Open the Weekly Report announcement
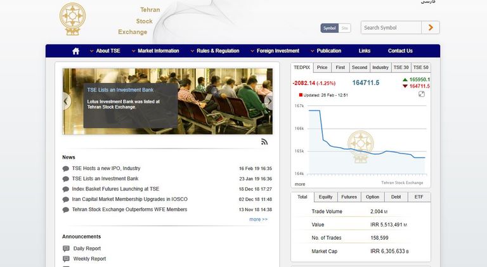Screen dimensions: 487x267 pos(89,259)
